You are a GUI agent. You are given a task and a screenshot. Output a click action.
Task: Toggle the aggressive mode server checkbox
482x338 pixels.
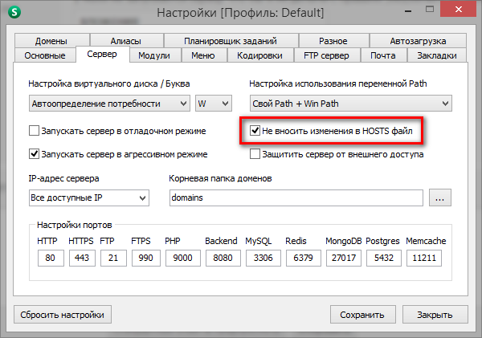coord(35,153)
